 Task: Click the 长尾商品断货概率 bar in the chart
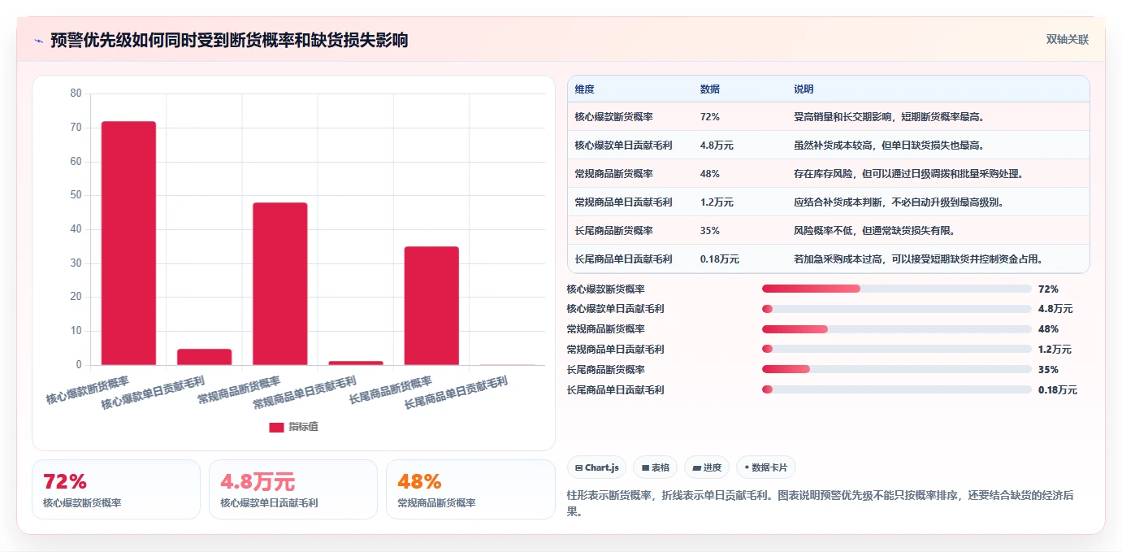(431, 306)
